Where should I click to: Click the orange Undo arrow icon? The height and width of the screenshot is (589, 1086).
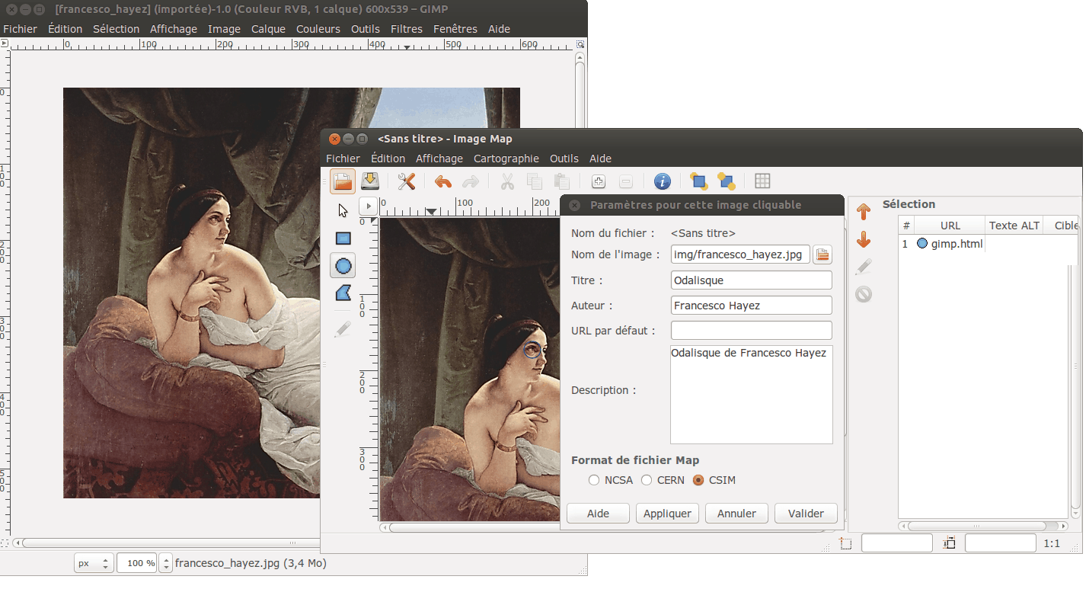[x=443, y=181]
